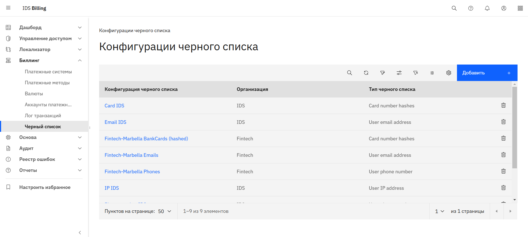The width and height of the screenshot is (528, 237).
Task: Open the items per page dropdown
Action: (x=165, y=211)
